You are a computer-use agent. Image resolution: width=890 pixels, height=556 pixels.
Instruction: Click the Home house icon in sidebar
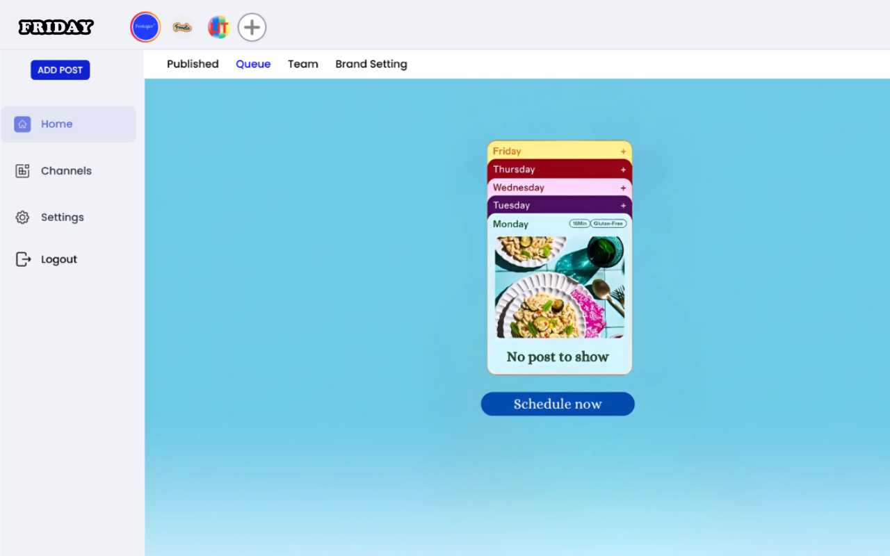22,124
